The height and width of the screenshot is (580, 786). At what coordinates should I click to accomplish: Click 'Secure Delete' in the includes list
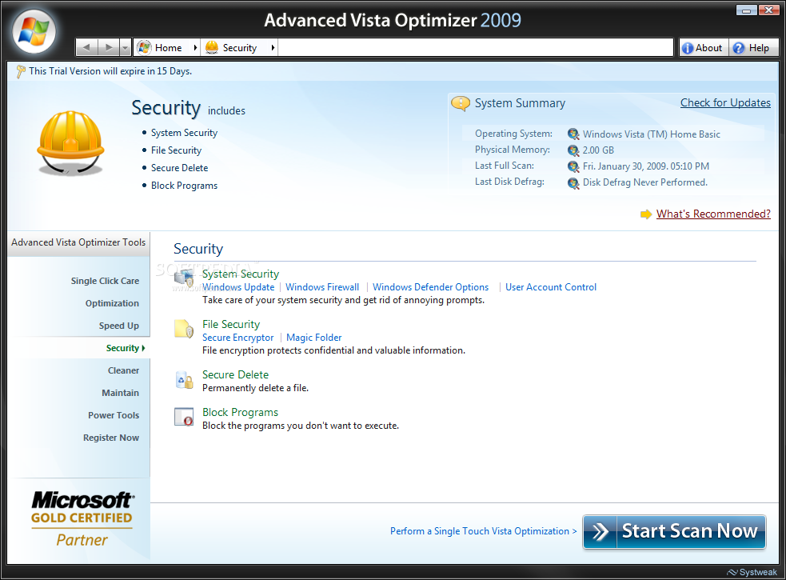pyautogui.click(x=179, y=167)
